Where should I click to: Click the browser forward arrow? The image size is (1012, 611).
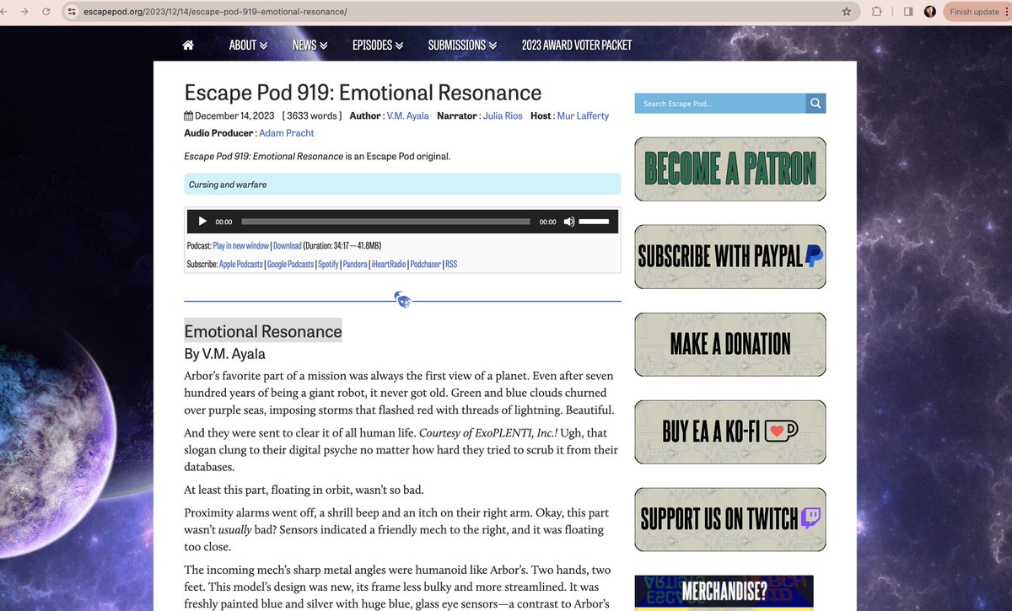click(24, 12)
